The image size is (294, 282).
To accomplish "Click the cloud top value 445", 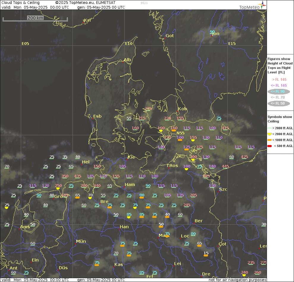I will [x=225, y=166].
